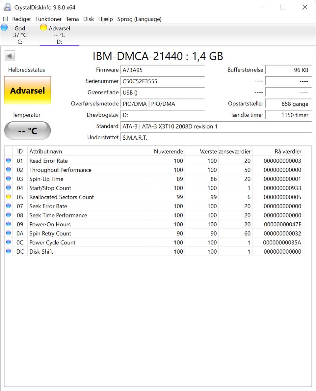Open the Sprog (Language) menu
The width and height of the screenshot is (316, 391).
[x=139, y=19]
